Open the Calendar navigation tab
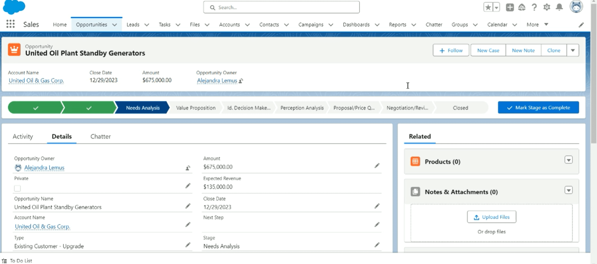This screenshot has width=597, height=264. pos(497,25)
